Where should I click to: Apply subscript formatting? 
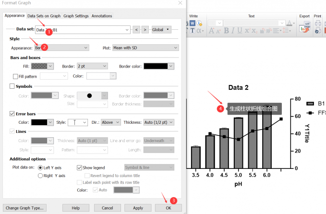pos(254,31)
